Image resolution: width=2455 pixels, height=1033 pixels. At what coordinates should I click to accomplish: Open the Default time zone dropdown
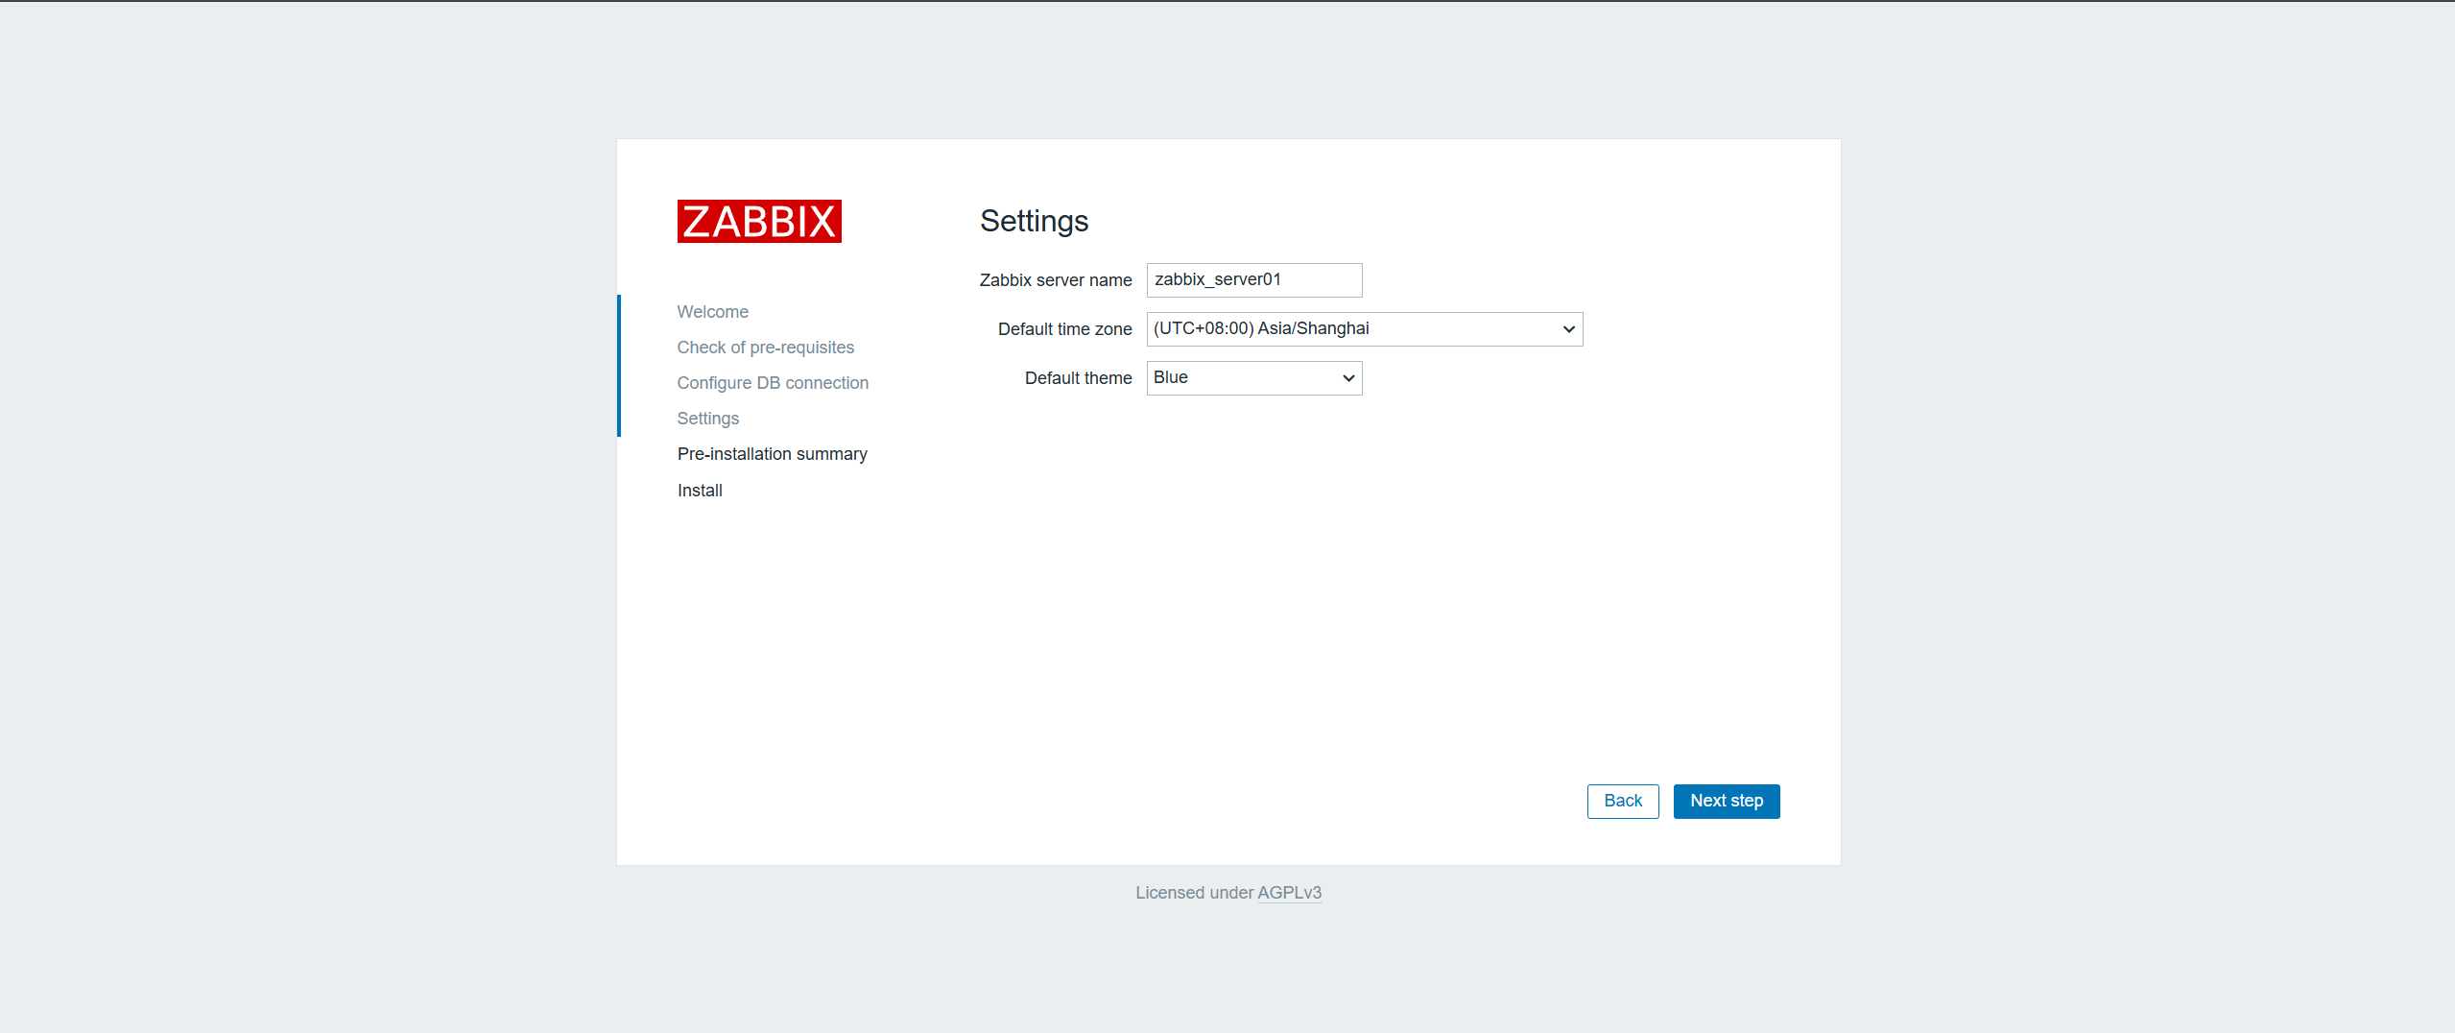[x=1365, y=329]
